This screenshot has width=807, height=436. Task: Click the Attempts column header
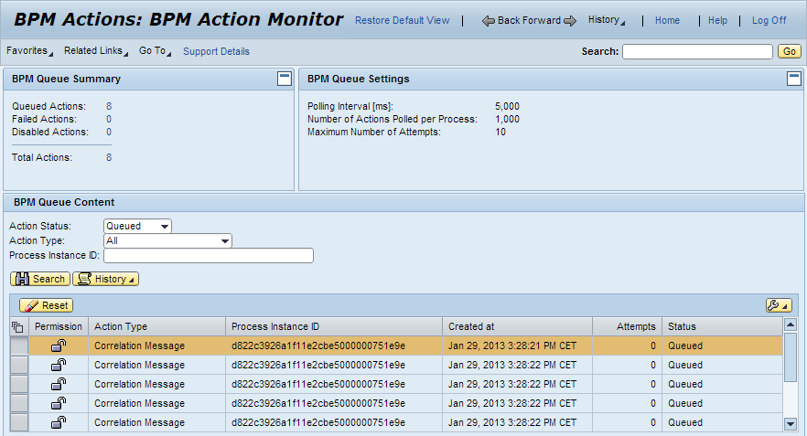pyautogui.click(x=627, y=326)
